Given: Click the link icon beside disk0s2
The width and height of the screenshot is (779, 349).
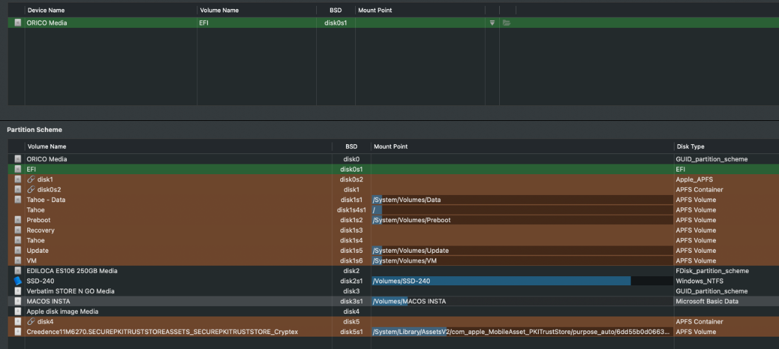Looking at the screenshot, I should 31,190.
